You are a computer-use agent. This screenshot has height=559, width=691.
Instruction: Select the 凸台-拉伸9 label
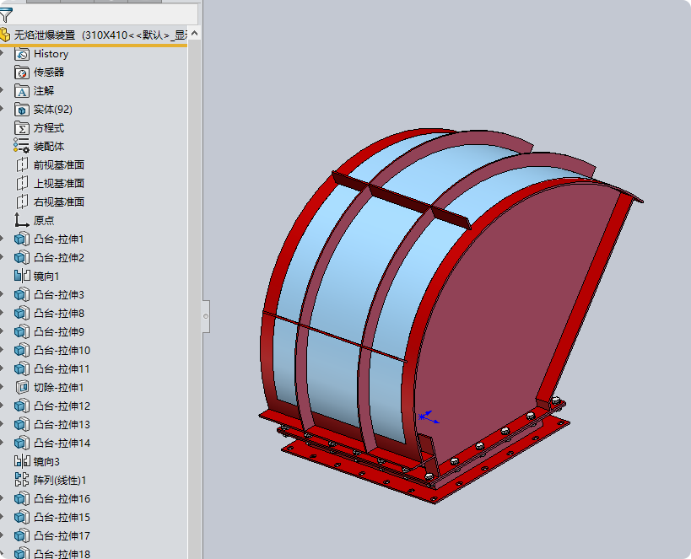59,331
